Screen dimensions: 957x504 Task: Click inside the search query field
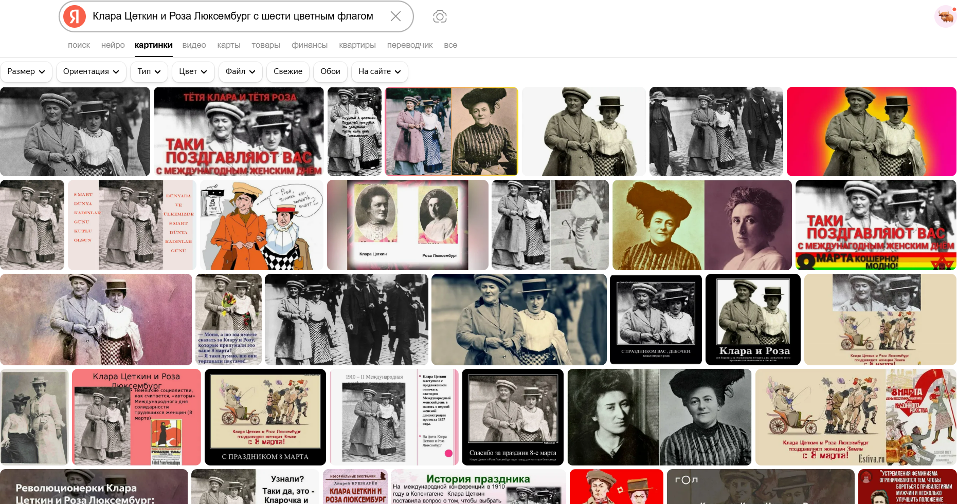[x=232, y=16]
